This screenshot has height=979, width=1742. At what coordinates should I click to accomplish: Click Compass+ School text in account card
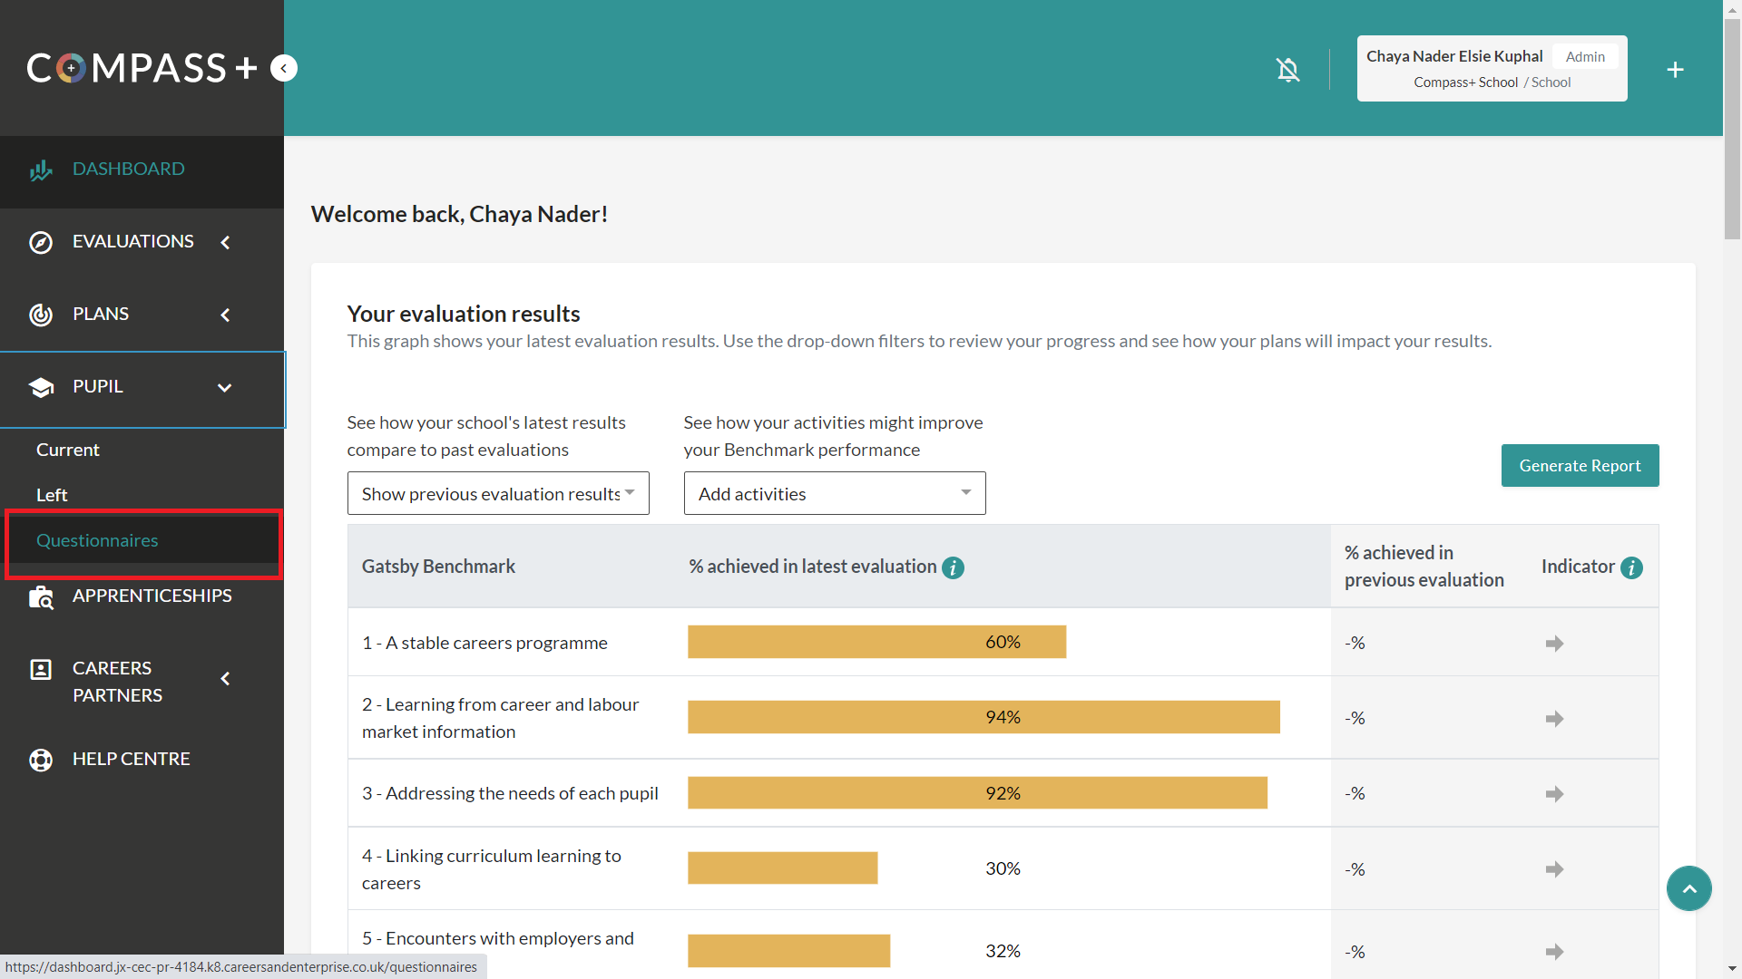[1465, 82]
